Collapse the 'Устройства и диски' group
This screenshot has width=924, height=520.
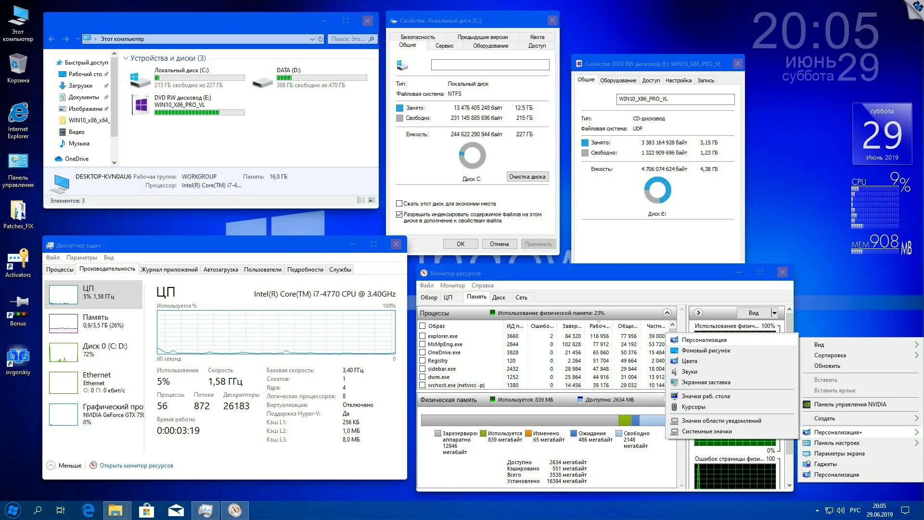click(x=126, y=58)
